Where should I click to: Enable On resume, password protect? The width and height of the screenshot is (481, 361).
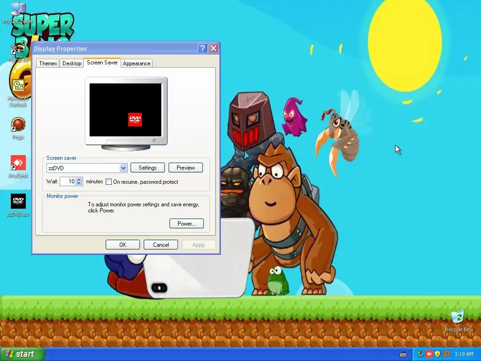click(x=109, y=182)
